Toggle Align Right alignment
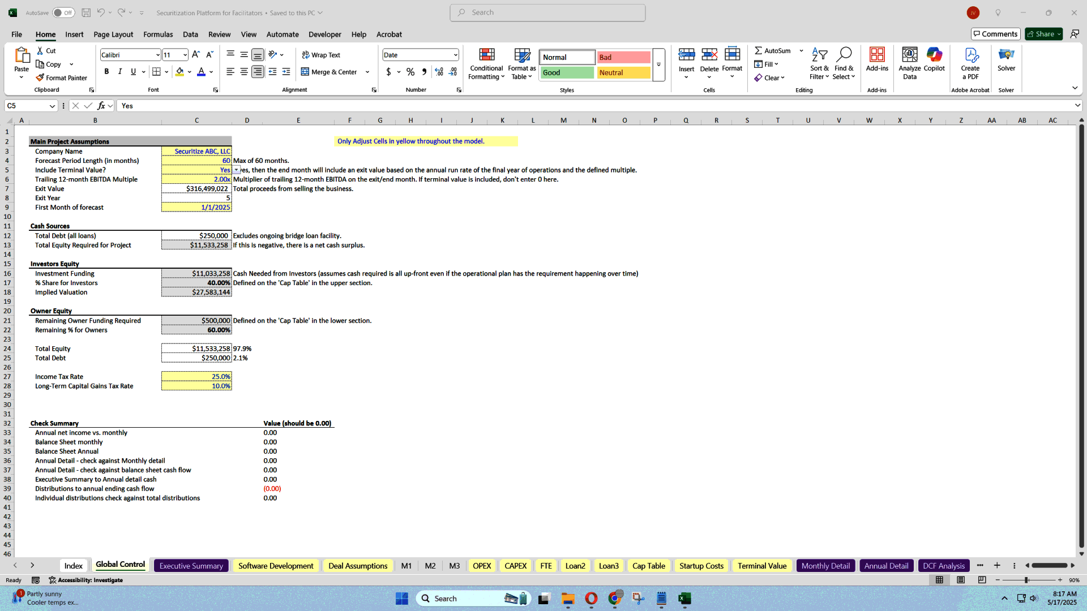 pos(258,72)
